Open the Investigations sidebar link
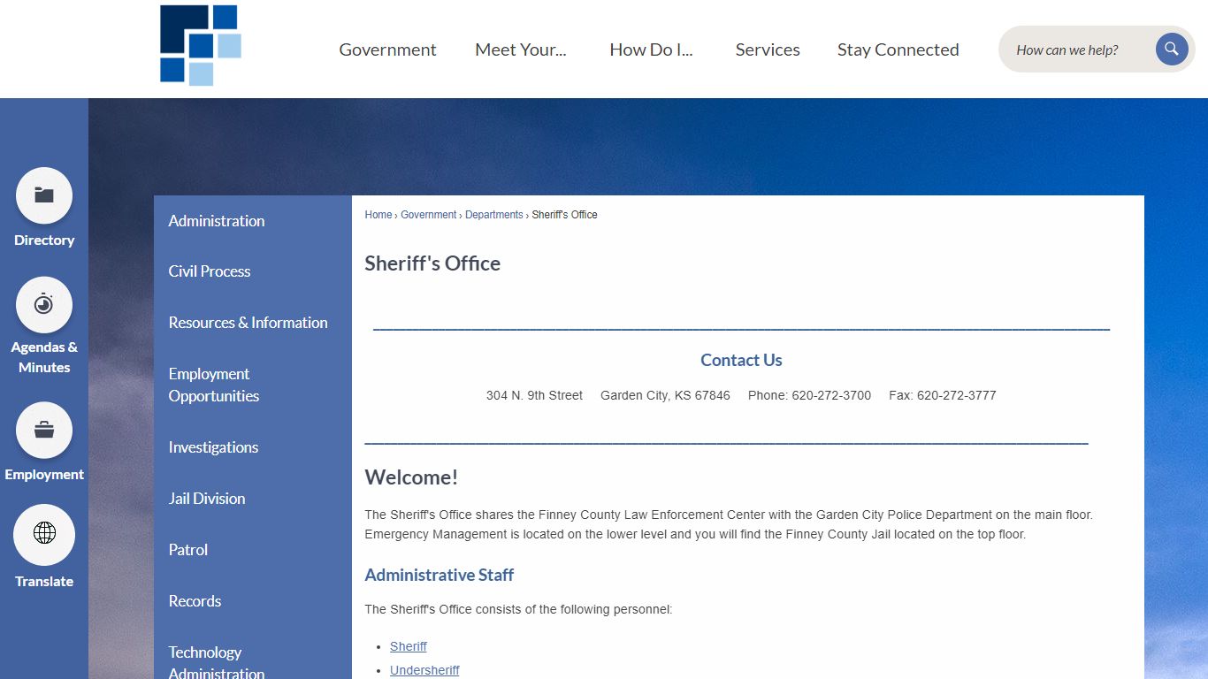 click(x=253, y=447)
